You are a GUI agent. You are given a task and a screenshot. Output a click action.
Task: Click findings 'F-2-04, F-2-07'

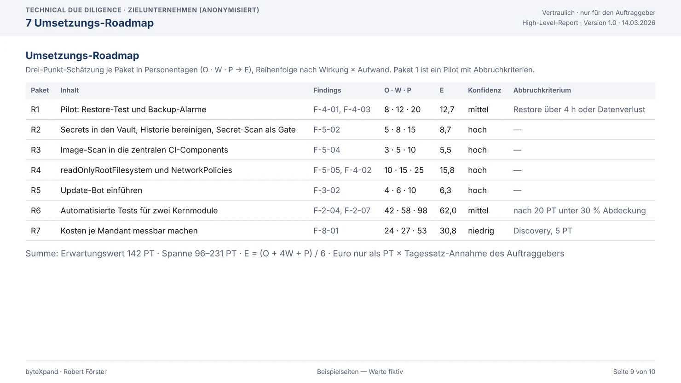(x=342, y=211)
